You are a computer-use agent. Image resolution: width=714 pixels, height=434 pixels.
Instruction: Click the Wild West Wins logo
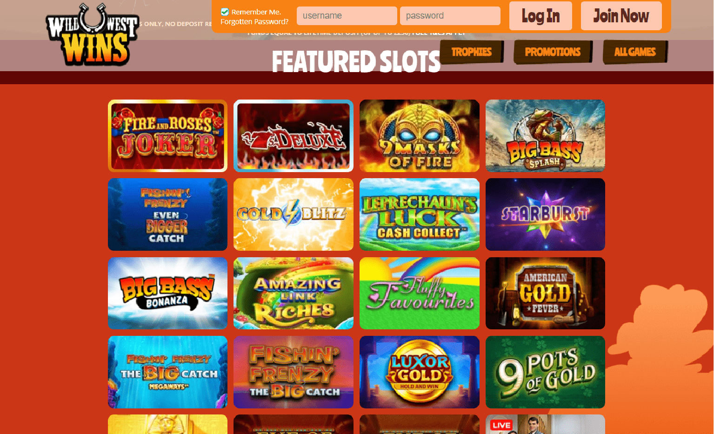(92, 35)
